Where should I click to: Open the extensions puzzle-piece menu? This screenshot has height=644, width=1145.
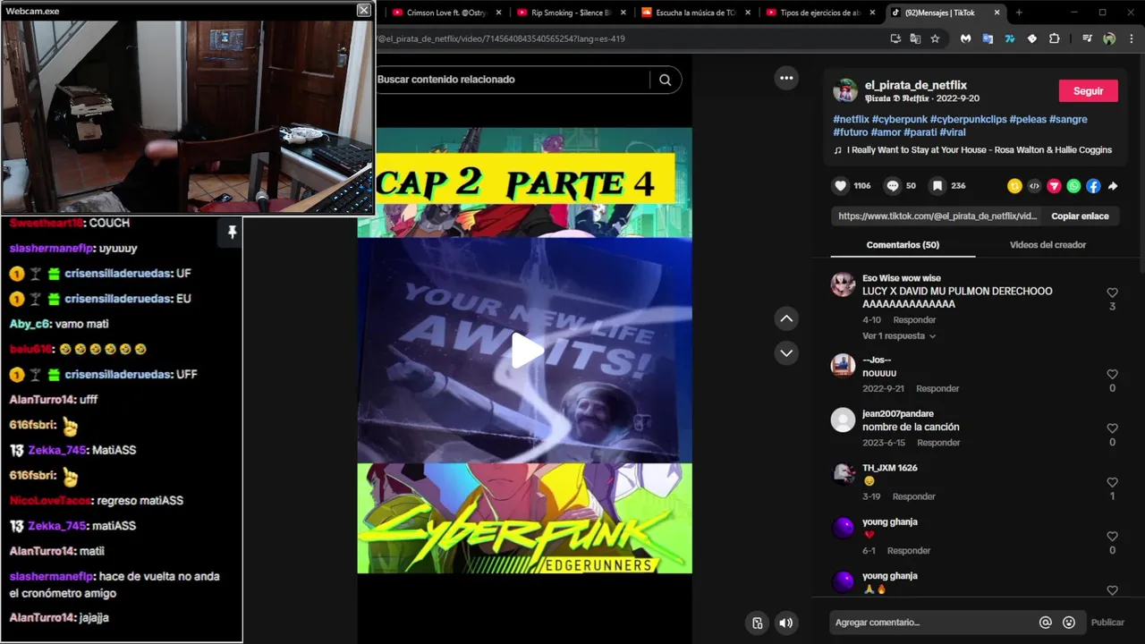tap(1054, 38)
